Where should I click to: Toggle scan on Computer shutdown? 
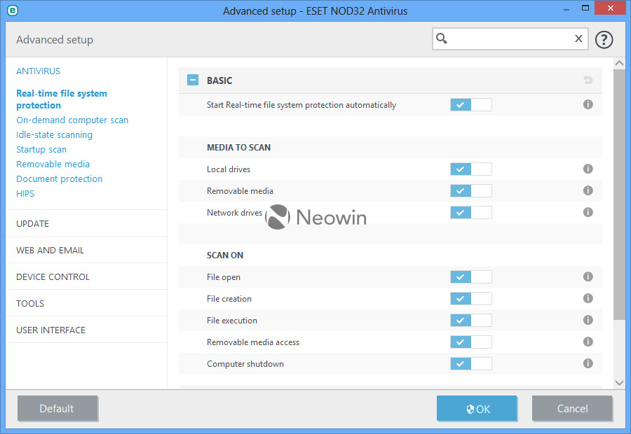coord(471,364)
